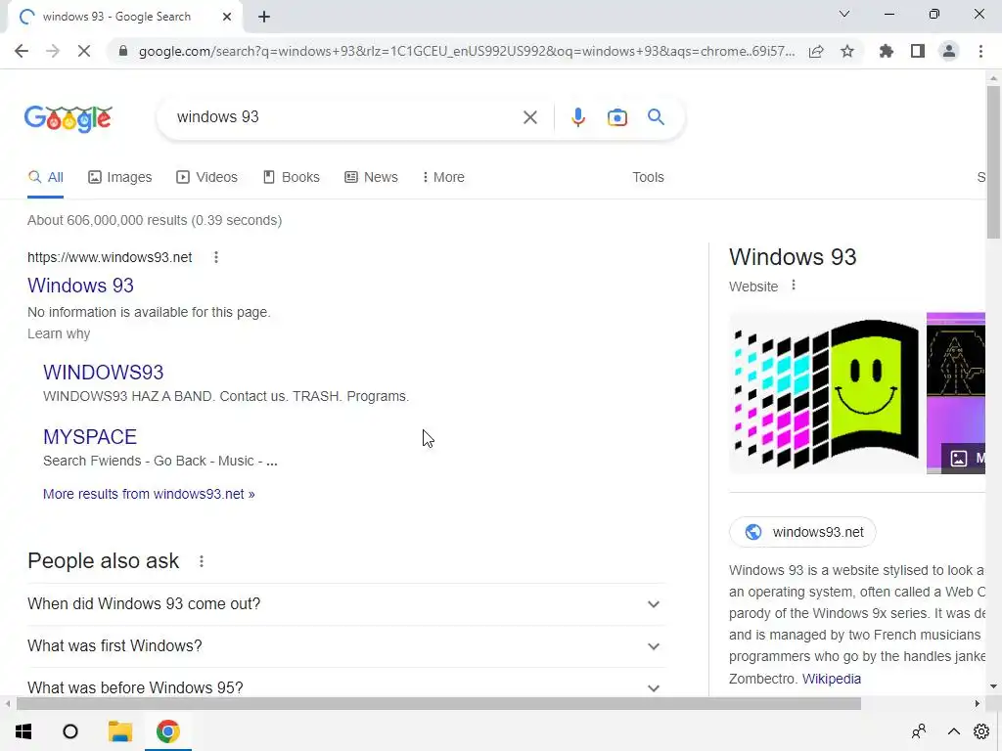
Task: Click the browser back arrow
Action: click(x=22, y=51)
